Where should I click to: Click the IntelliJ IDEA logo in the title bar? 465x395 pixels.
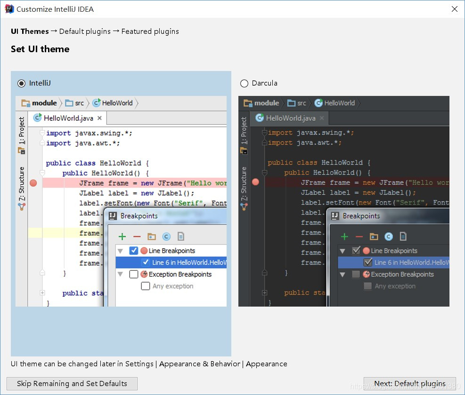point(9,9)
